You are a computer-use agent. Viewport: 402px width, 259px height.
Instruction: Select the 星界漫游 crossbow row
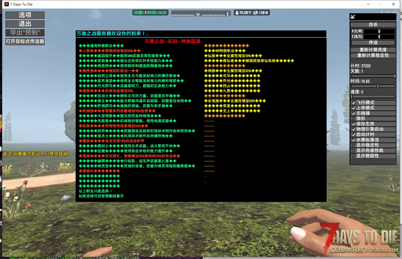point(131,81)
